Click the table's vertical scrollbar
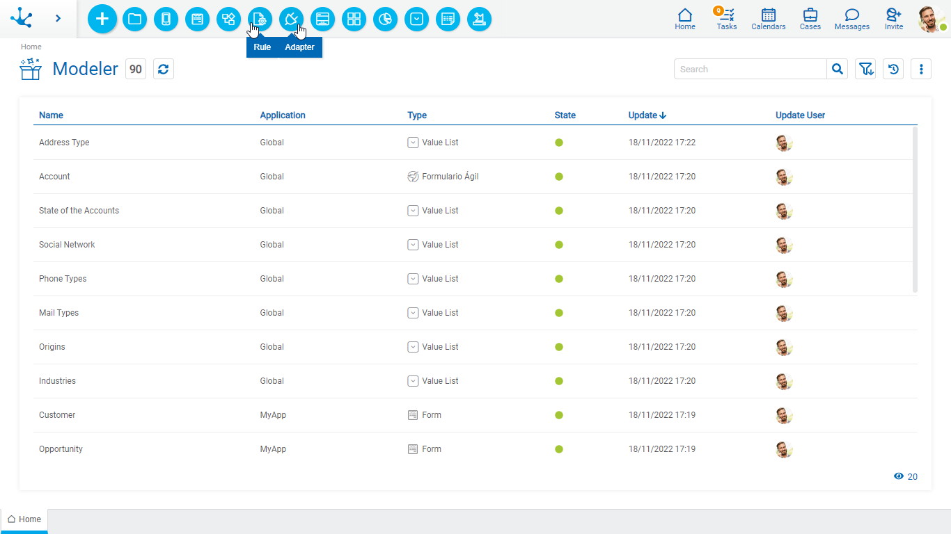951x534 pixels. click(x=915, y=209)
